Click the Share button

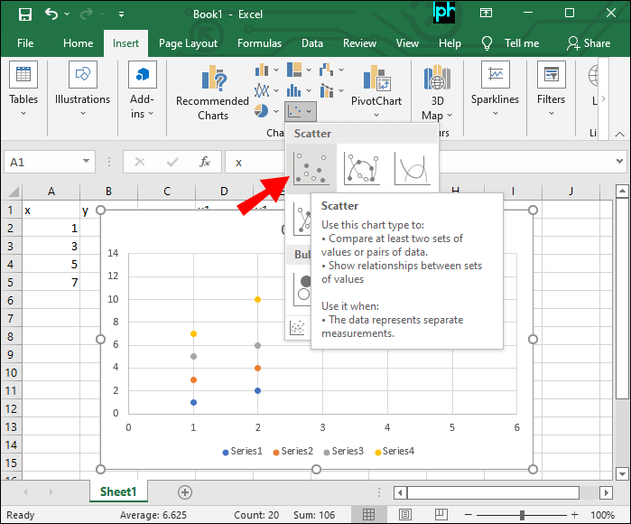coord(588,43)
